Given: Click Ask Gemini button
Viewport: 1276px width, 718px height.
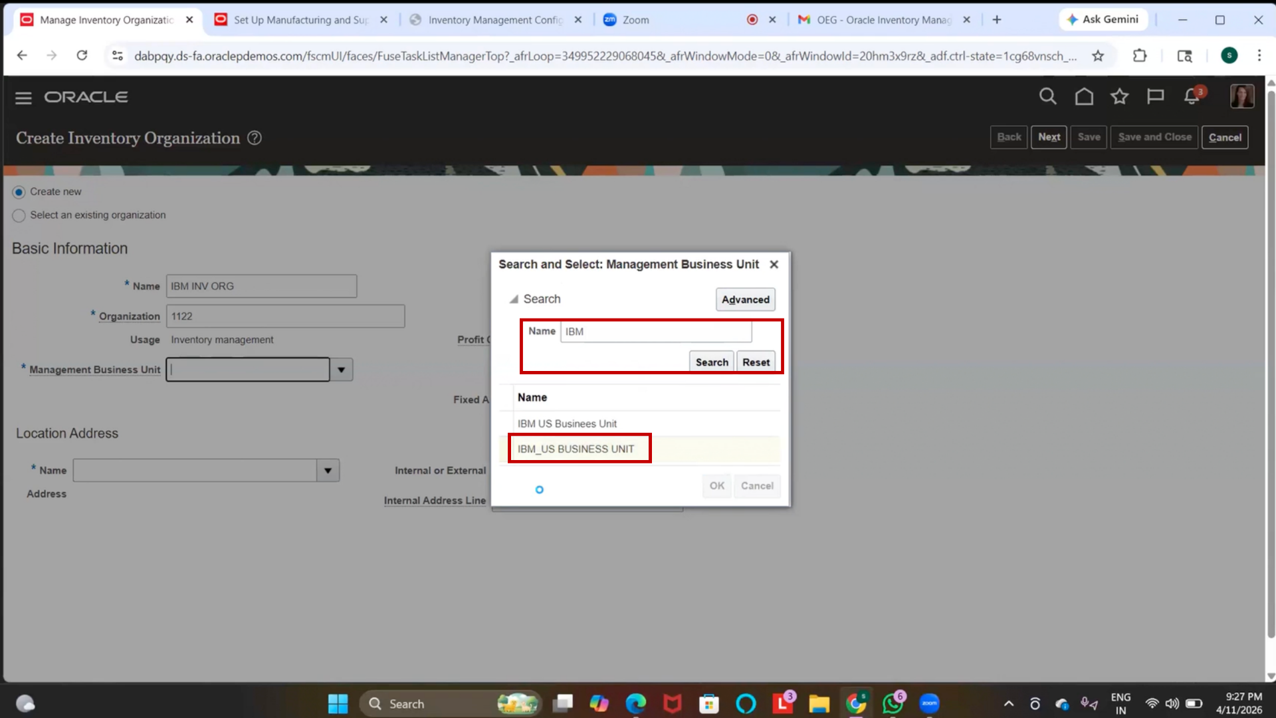Looking at the screenshot, I should [x=1103, y=20].
